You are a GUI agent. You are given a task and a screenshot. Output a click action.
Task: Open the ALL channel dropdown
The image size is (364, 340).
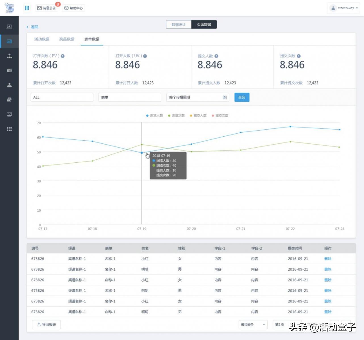coord(62,97)
